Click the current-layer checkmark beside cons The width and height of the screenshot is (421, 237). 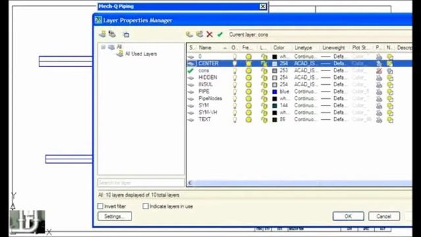click(x=191, y=70)
